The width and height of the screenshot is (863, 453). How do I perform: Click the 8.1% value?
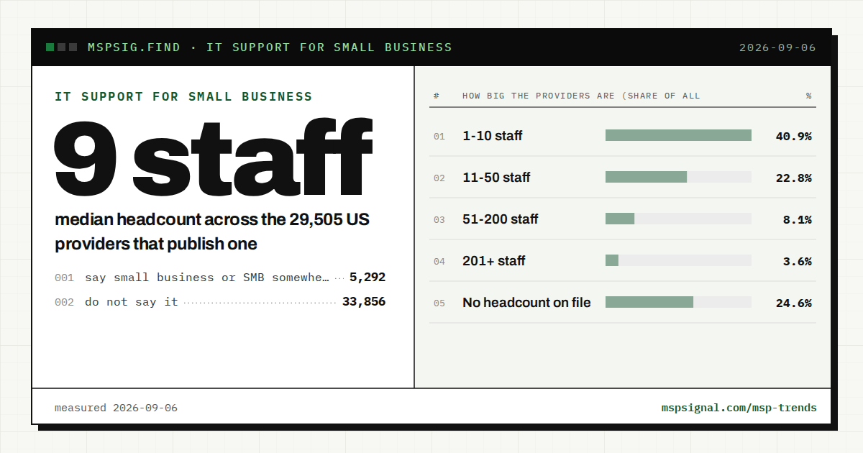click(x=798, y=219)
